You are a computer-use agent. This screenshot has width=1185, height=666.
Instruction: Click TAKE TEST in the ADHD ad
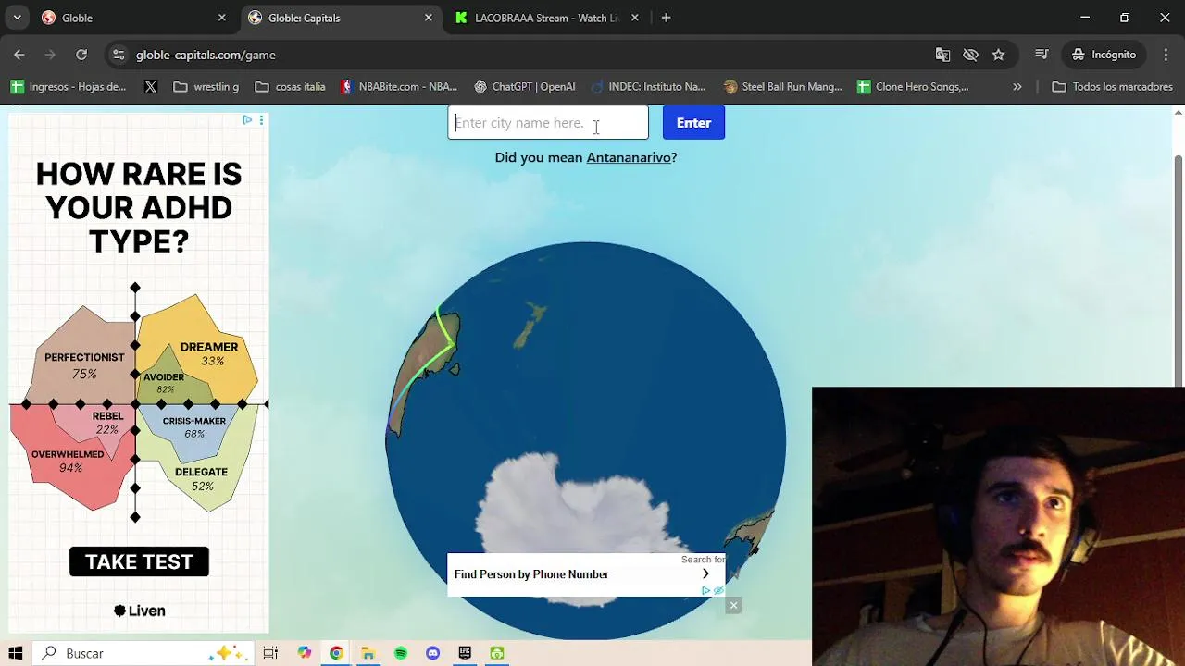coord(139,561)
